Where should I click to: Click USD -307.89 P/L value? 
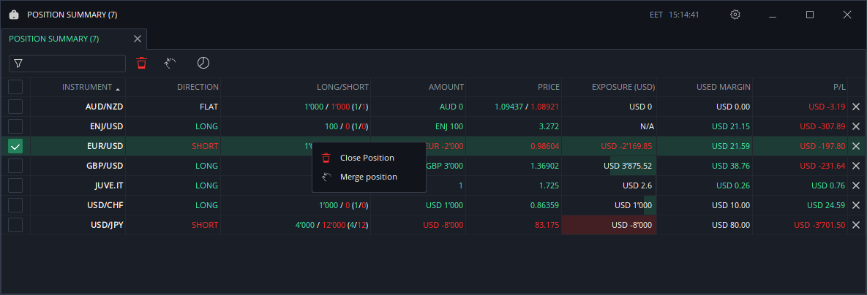823,126
